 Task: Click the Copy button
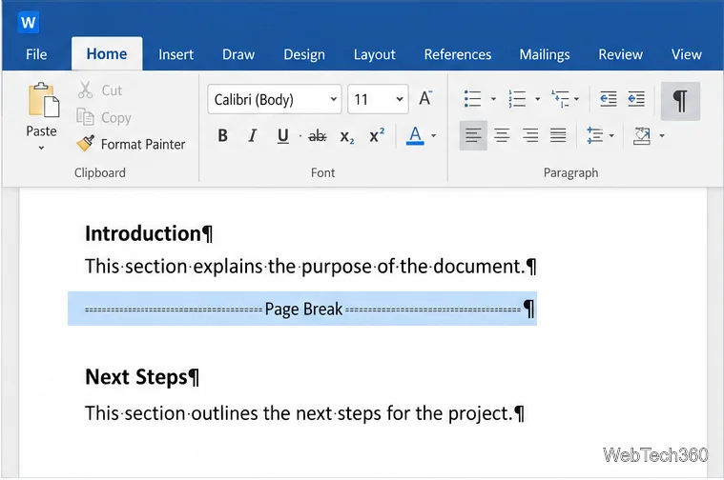click(104, 117)
